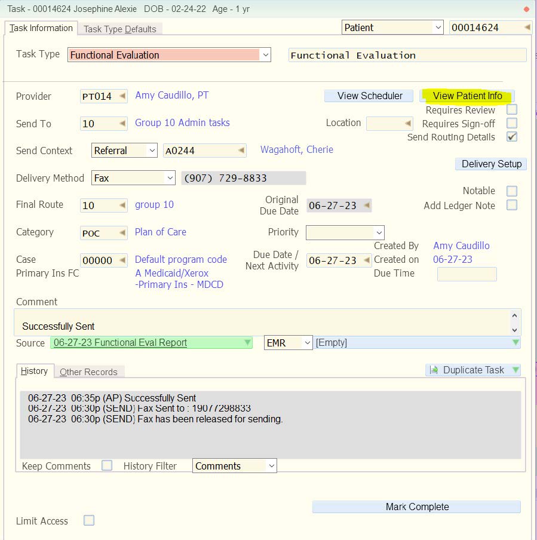This screenshot has width=537, height=540.
Task: Click the View Patient Info button
Action: click(x=467, y=96)
